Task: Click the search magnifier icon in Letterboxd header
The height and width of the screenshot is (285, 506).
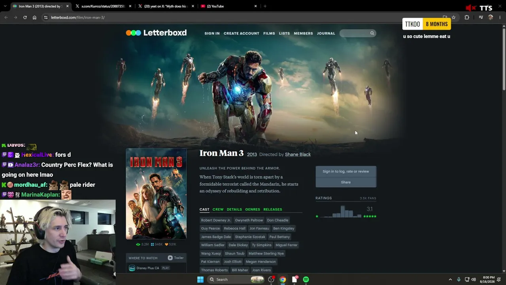Action: 372,33
